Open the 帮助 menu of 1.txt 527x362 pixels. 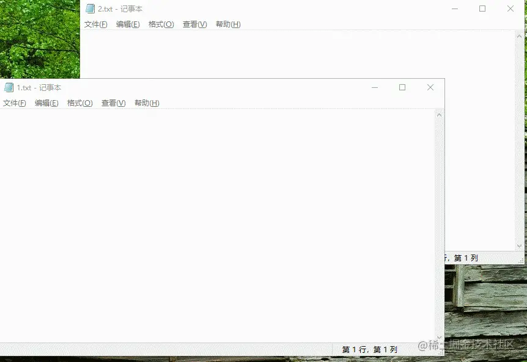click(146, 103)
